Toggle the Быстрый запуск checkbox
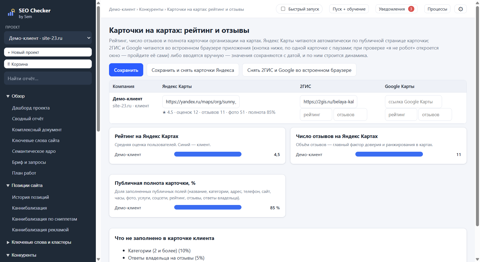The height and width of the screenshot is (262, 480). point(283,9)
